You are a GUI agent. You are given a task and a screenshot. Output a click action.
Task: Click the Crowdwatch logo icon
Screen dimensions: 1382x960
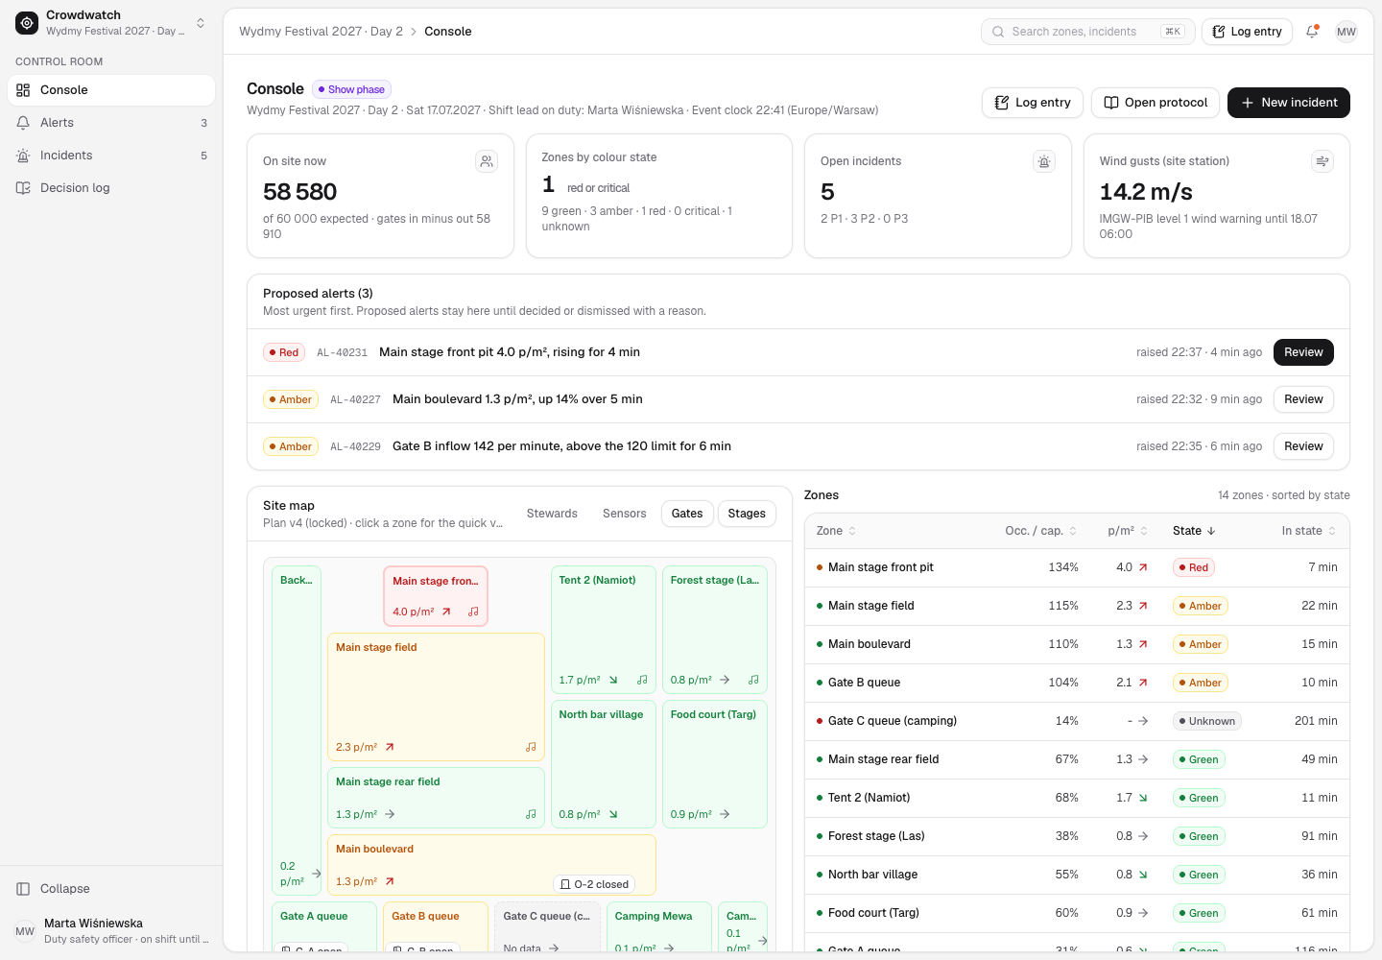pos(27,22)
